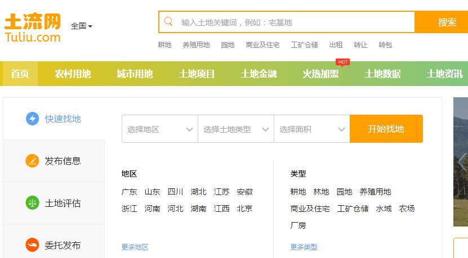This screenshot has width=468, height=258.
Task: Open the 农村用地 navigation tab
Action: [x=73, y=74]
